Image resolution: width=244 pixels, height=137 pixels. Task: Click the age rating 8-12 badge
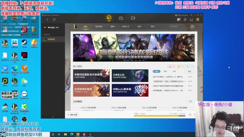pos(172,66)
